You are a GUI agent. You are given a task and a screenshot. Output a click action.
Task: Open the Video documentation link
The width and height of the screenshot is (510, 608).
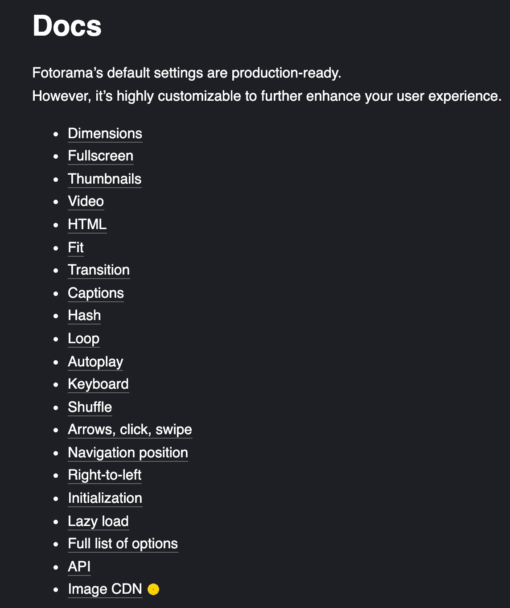pyautogui.click(x=86, y=201)
